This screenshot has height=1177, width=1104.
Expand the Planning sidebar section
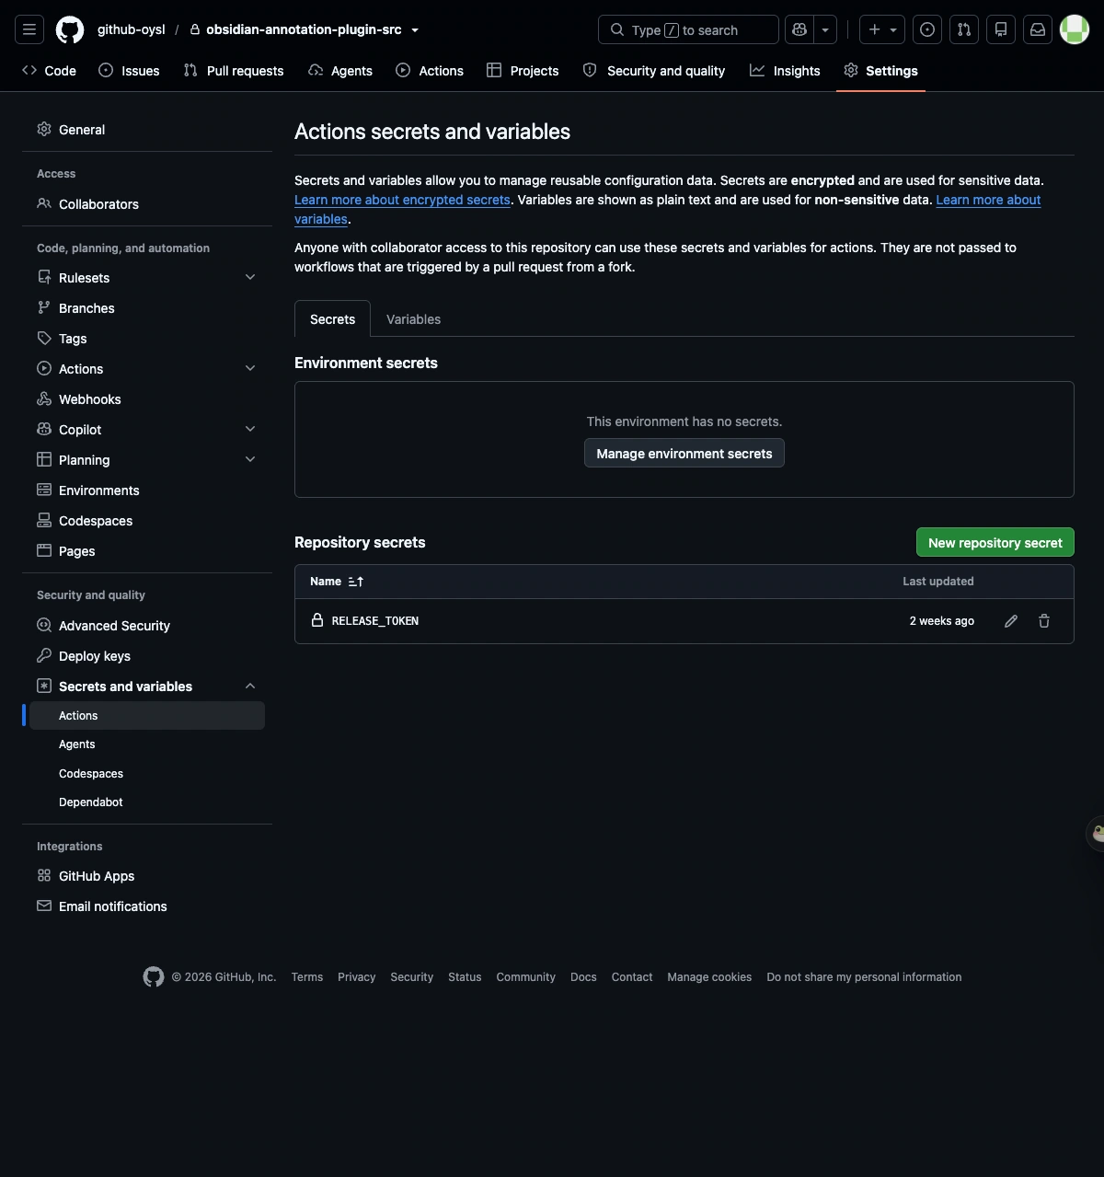(250, 459)
